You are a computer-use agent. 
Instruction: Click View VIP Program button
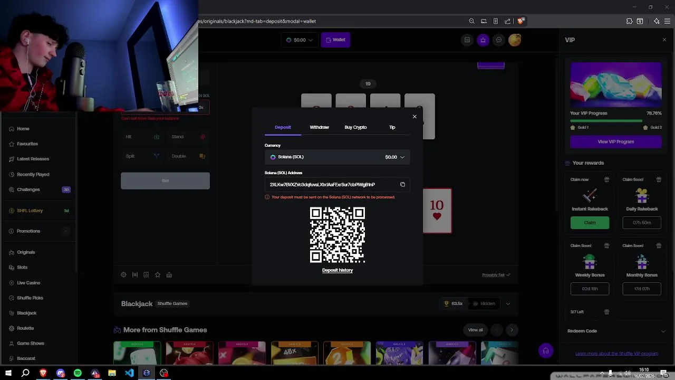click(x=616, y=141)
